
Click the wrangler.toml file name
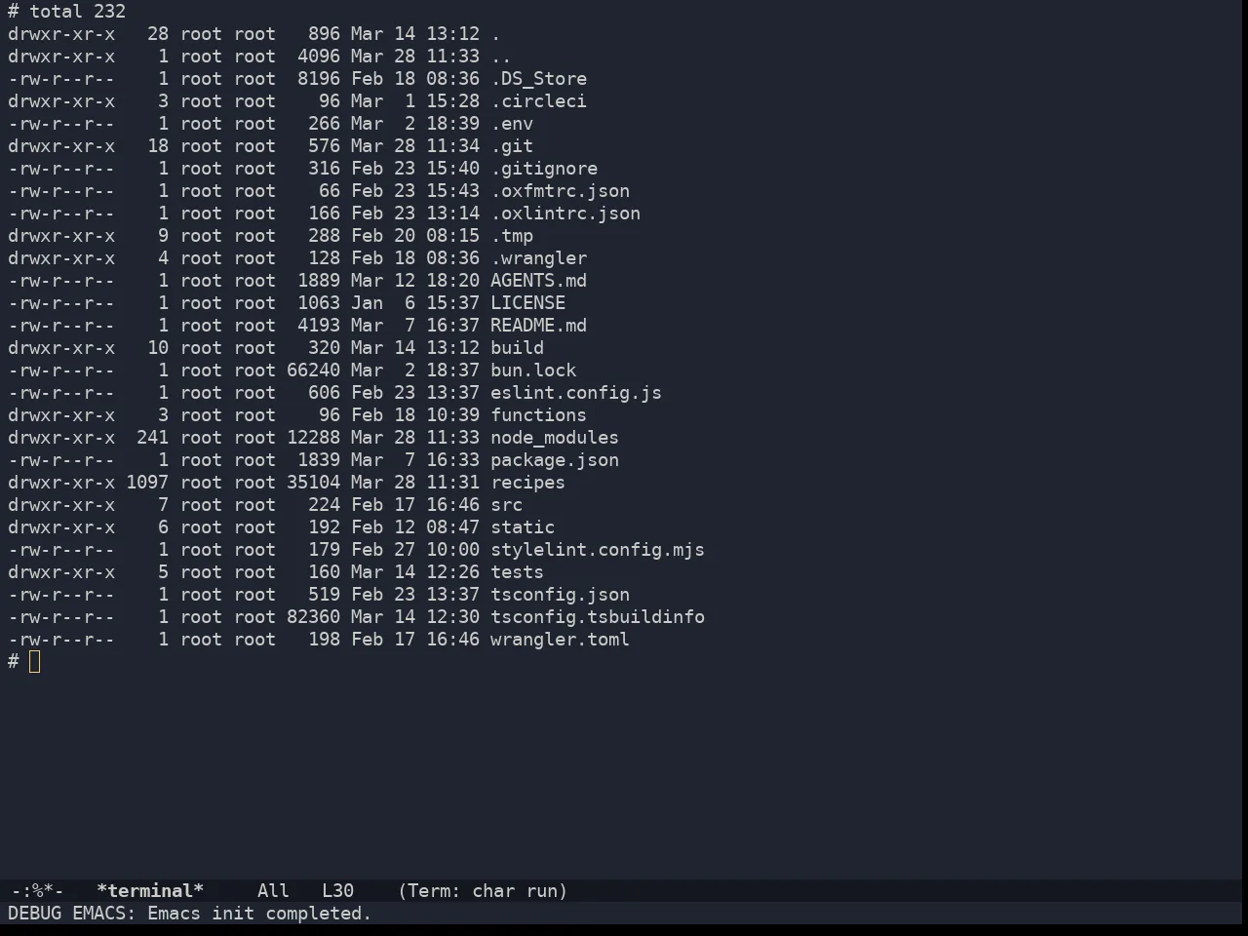(x=560, y=640)
